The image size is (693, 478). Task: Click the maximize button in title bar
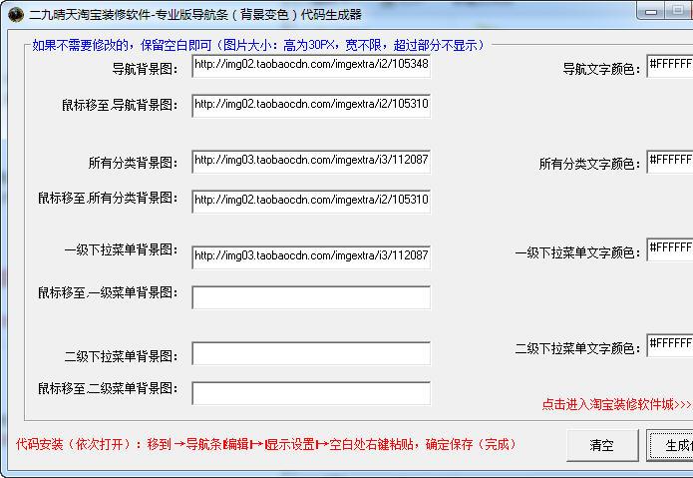click(677, 11)
